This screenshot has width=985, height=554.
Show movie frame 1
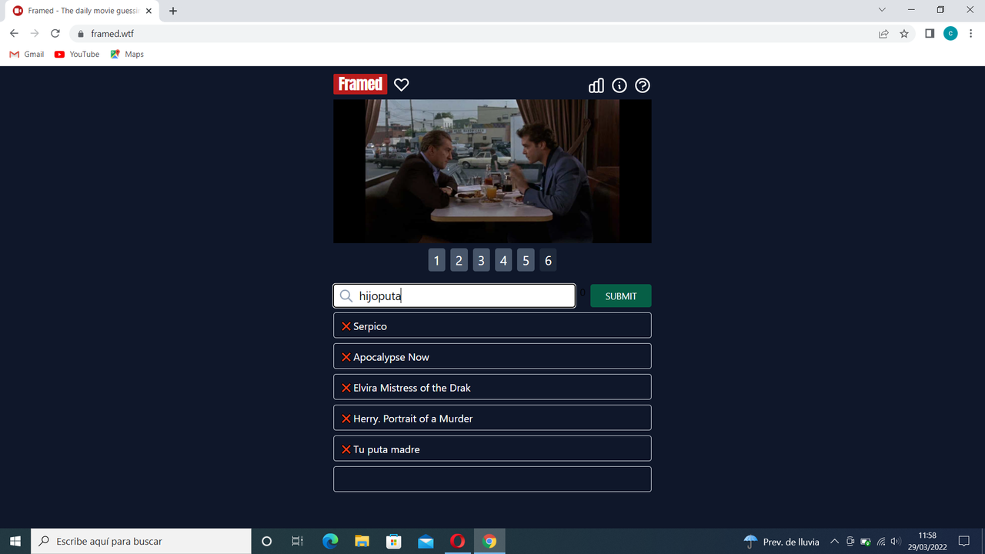(436, 260)
